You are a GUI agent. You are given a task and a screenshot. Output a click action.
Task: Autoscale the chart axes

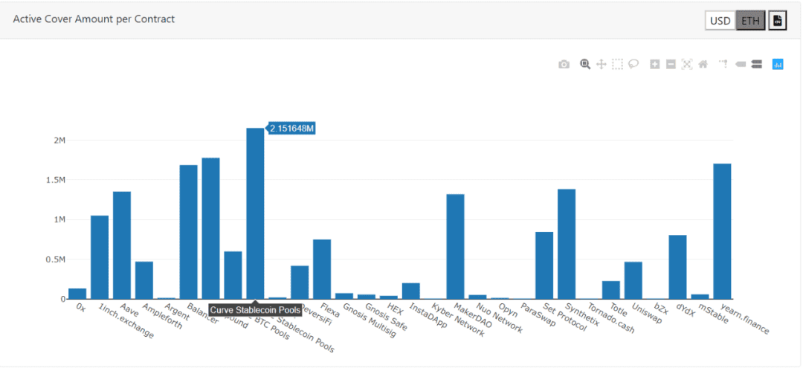687,64
